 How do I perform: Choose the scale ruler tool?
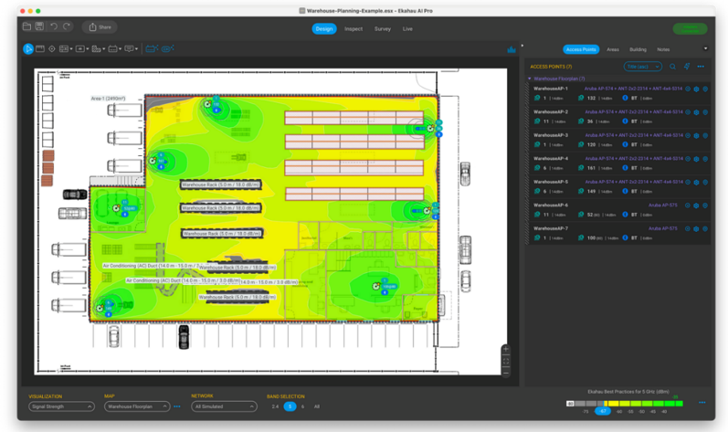(x=40, y=48)
